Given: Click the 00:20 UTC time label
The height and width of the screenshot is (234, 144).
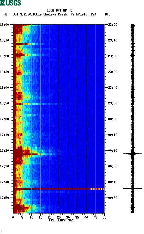Looking at the screenshot, I should pos(113,151).
